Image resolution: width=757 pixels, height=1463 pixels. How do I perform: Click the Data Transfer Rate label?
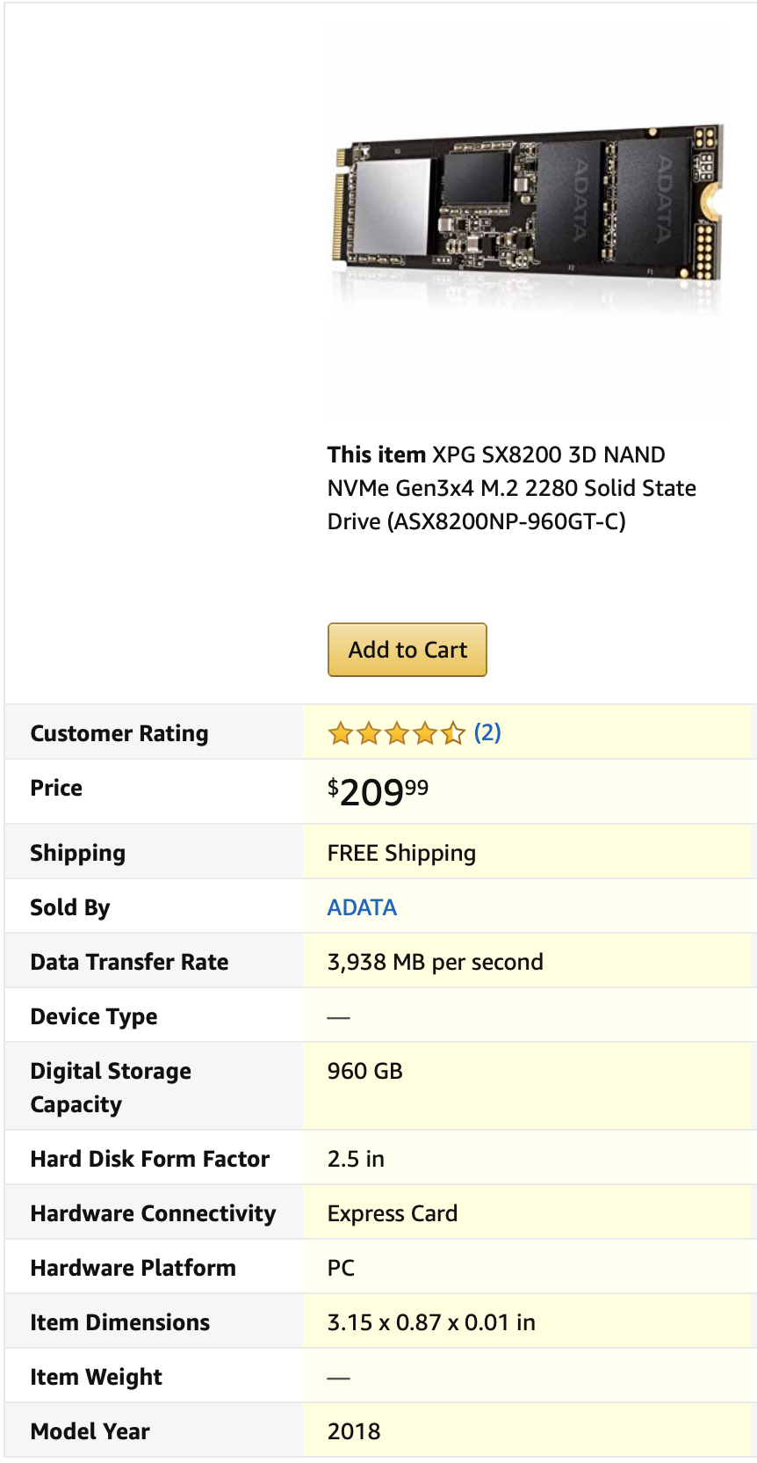[129, 962]
